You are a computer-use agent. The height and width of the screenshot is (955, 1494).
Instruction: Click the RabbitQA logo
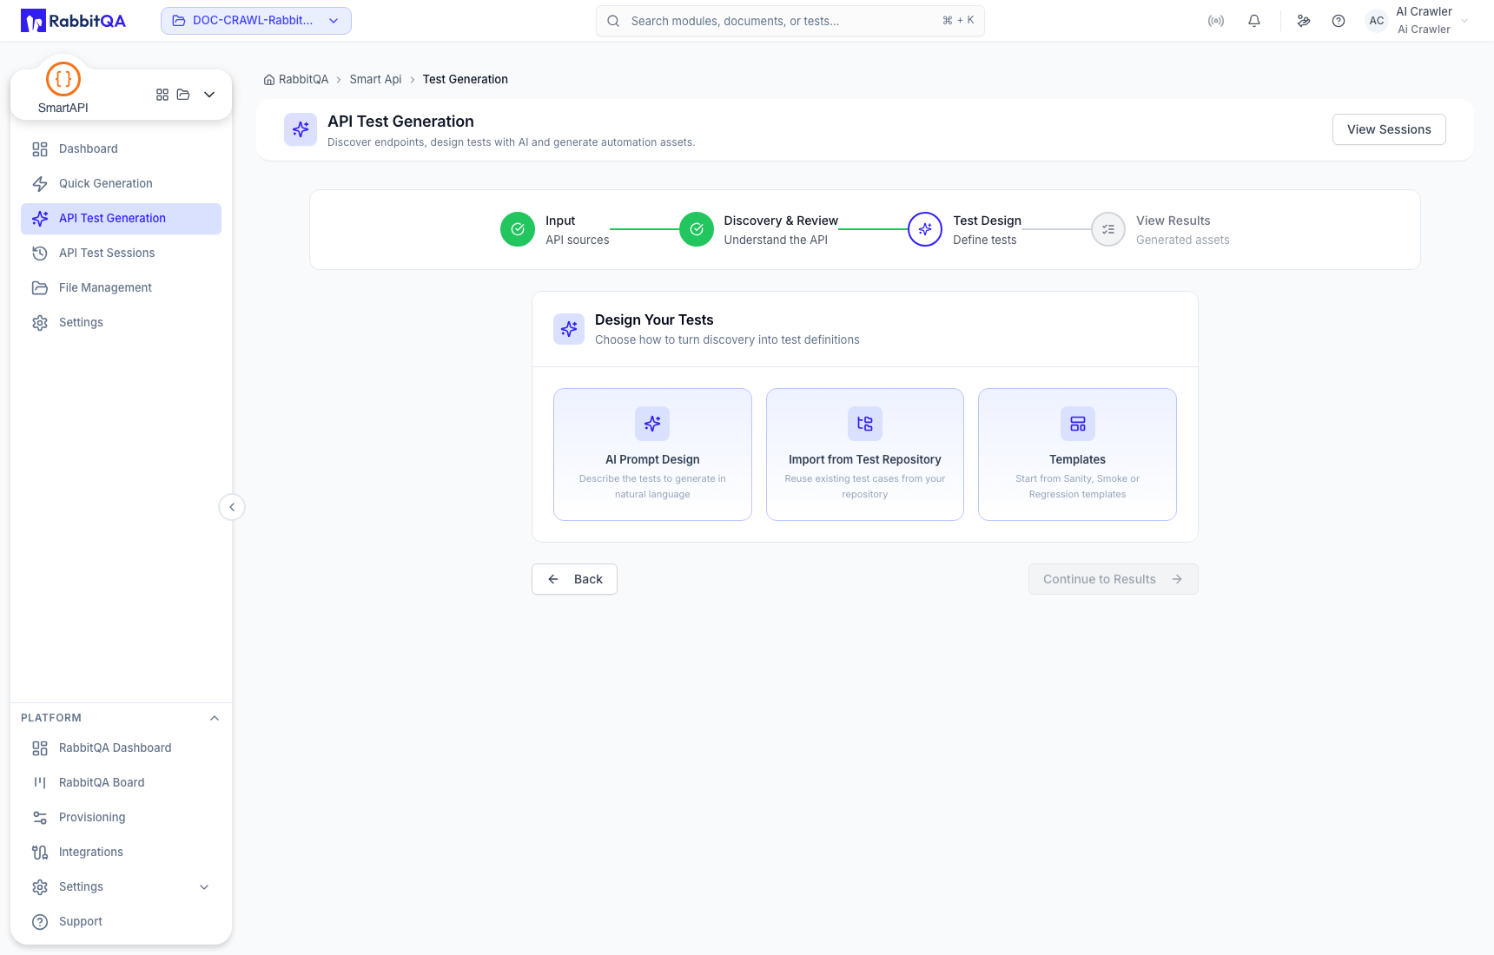[x=73, y=21]
